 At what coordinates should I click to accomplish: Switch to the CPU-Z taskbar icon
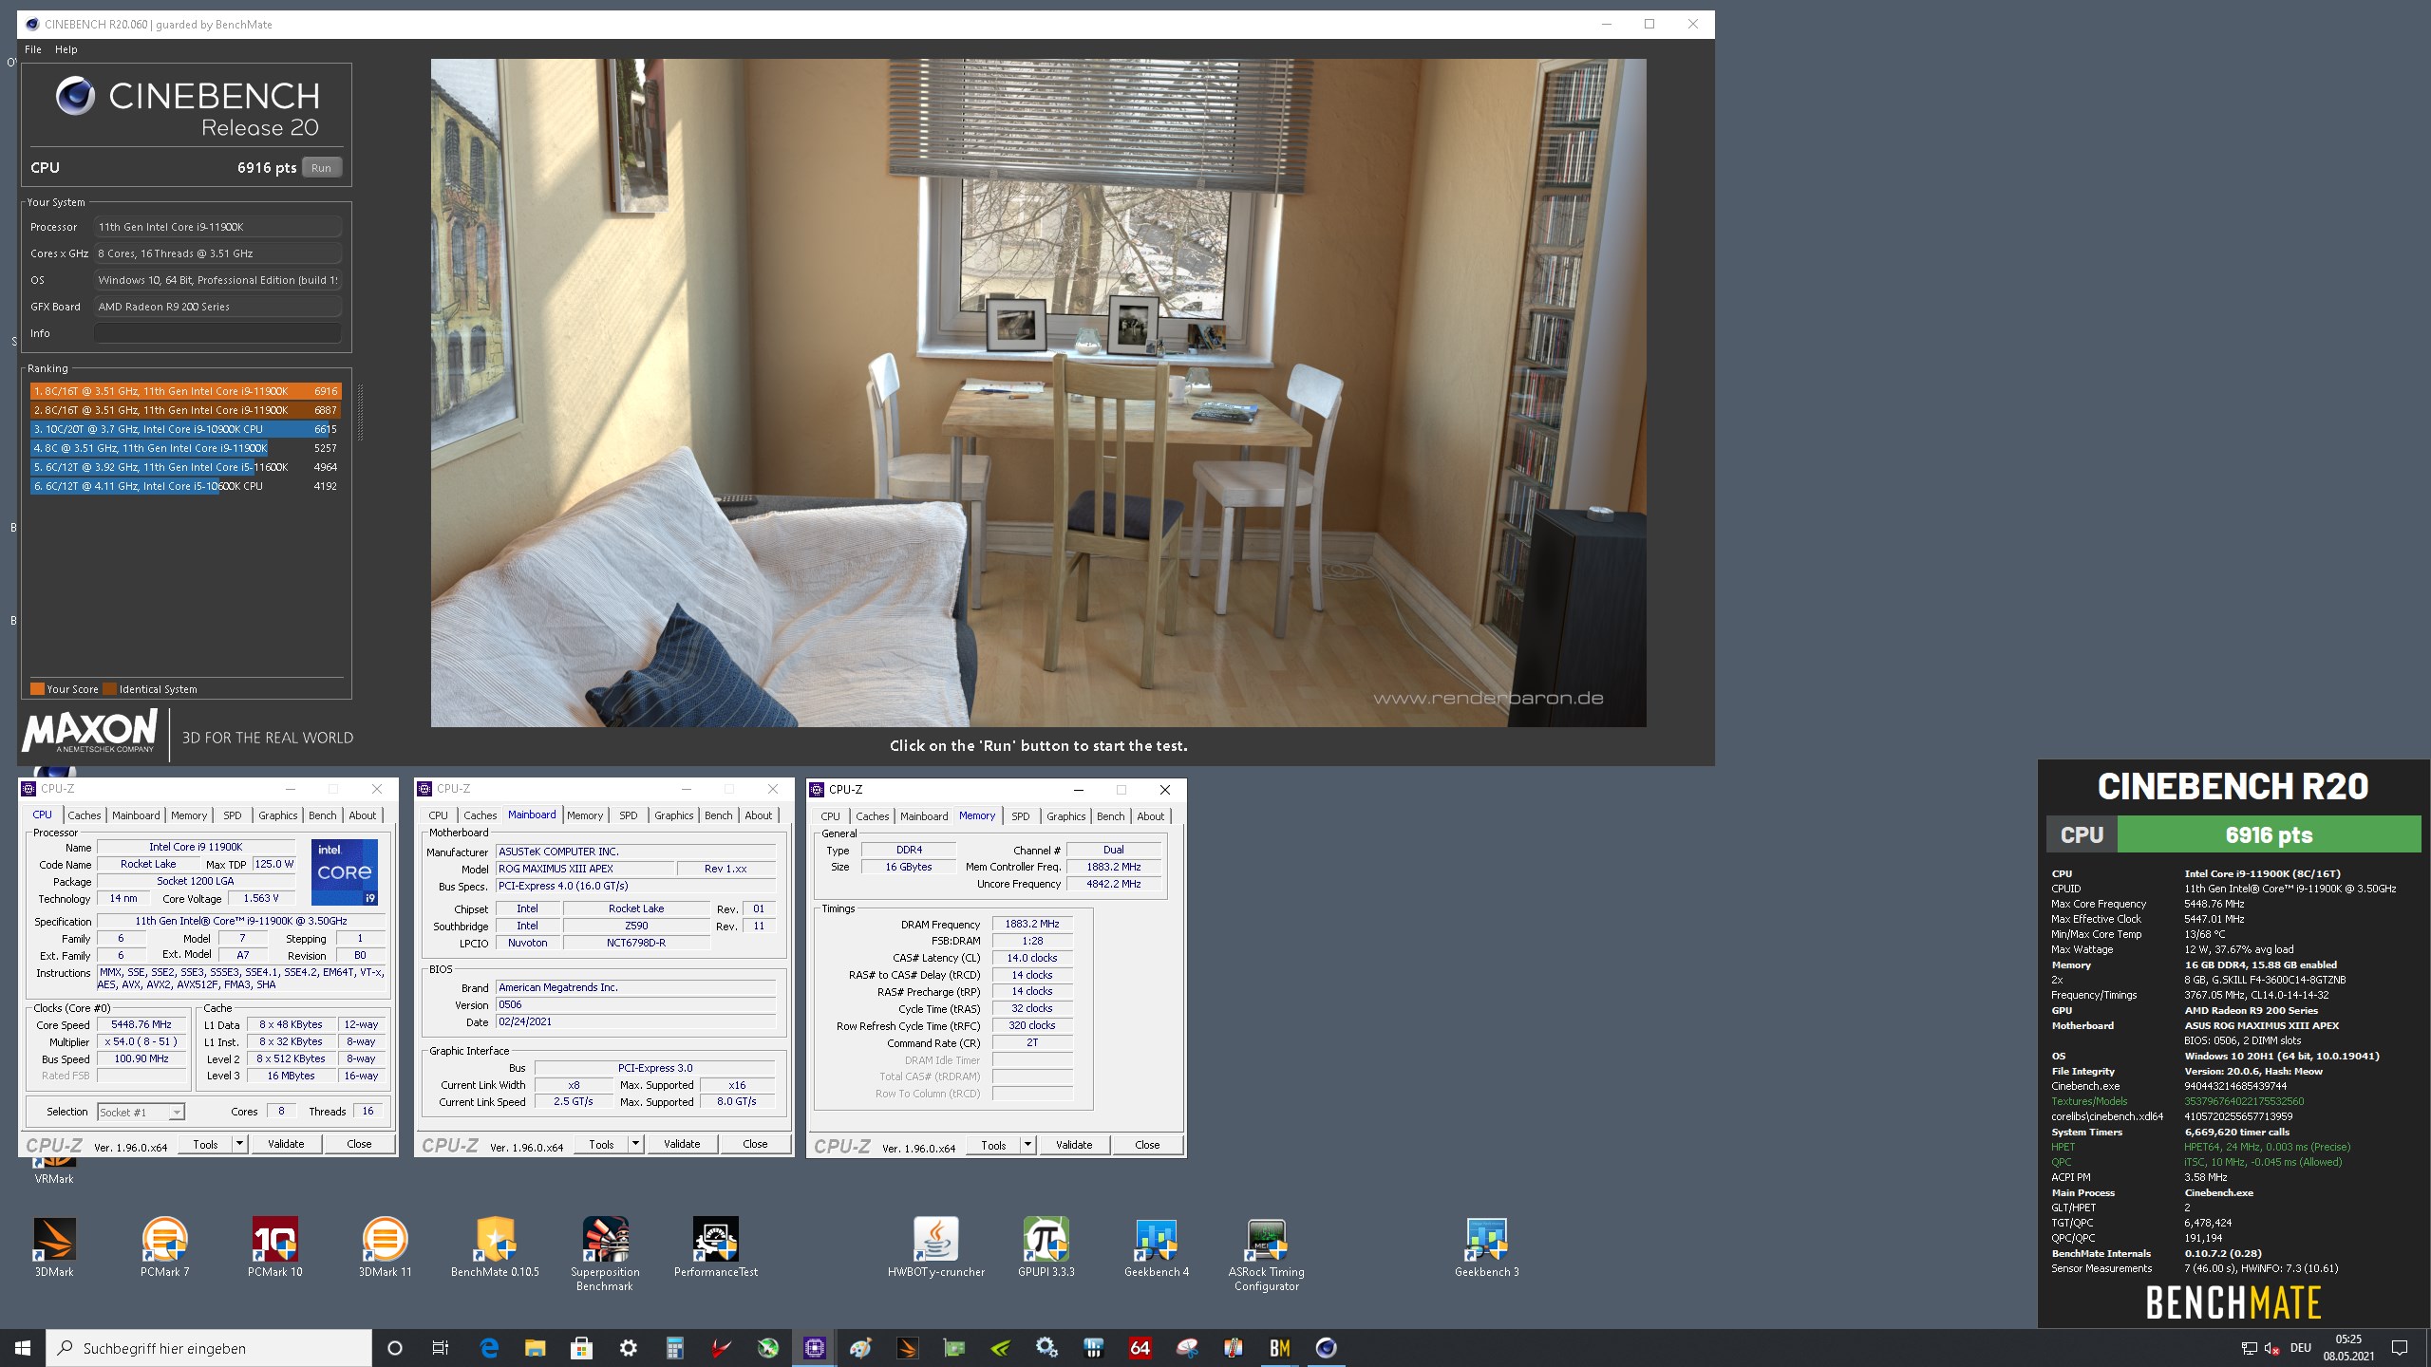815,1348
